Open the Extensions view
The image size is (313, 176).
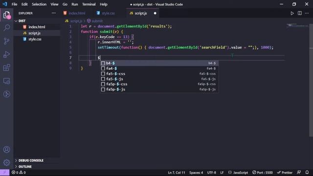tap(6, 67)
